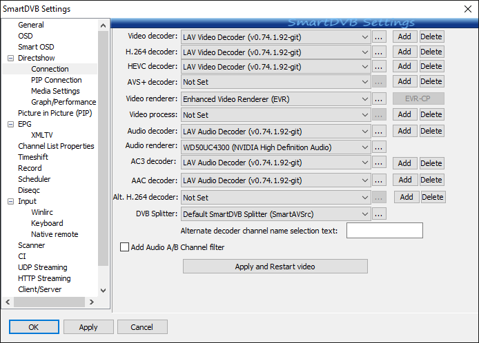Click Add button for AAC decoder
Screen dimensions: 479x343
tap(405, 180)
